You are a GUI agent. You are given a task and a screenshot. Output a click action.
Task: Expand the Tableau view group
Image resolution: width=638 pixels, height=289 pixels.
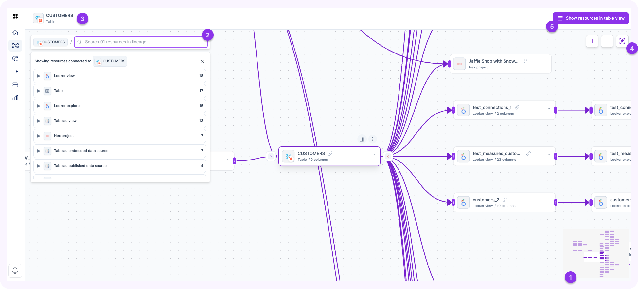click(39, 121)
